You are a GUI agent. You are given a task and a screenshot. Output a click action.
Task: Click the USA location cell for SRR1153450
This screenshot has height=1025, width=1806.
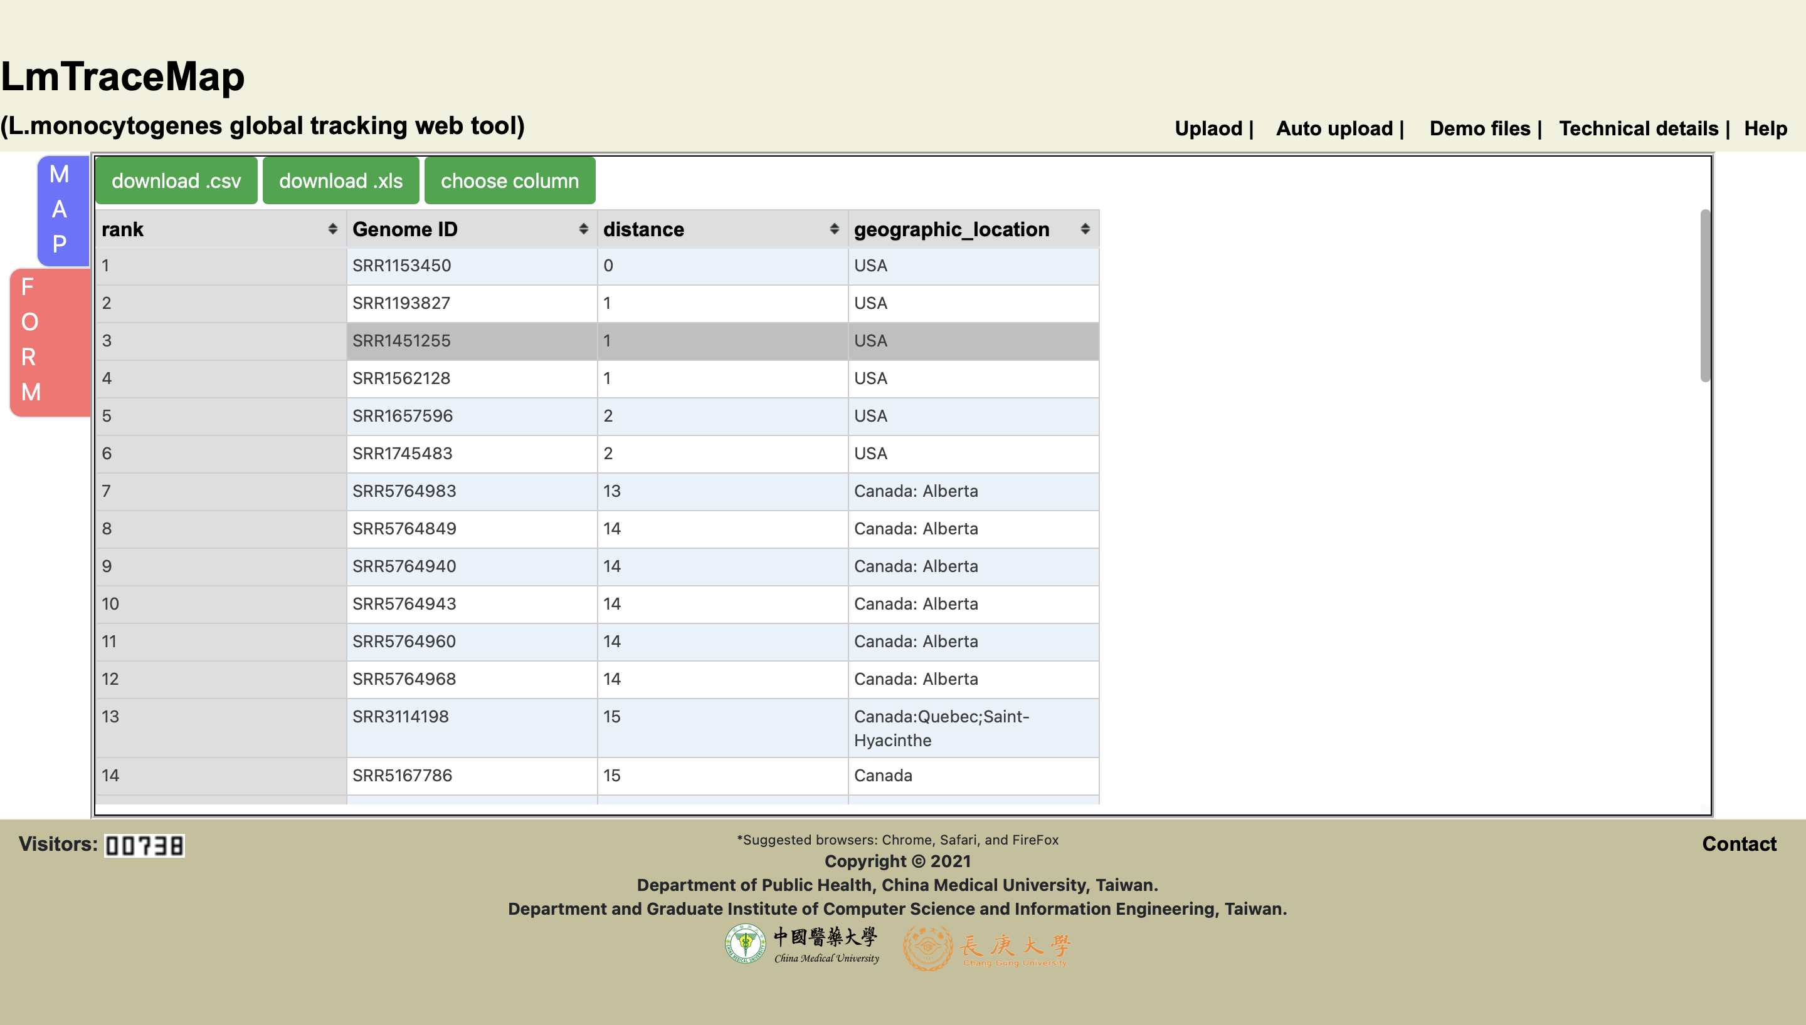coord(973,266)
